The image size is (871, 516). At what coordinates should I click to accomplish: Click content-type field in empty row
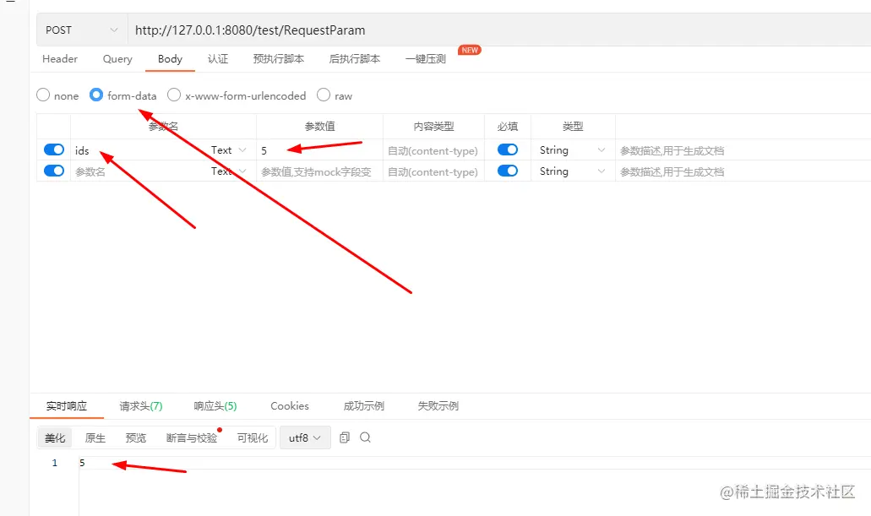pos(433,171)
